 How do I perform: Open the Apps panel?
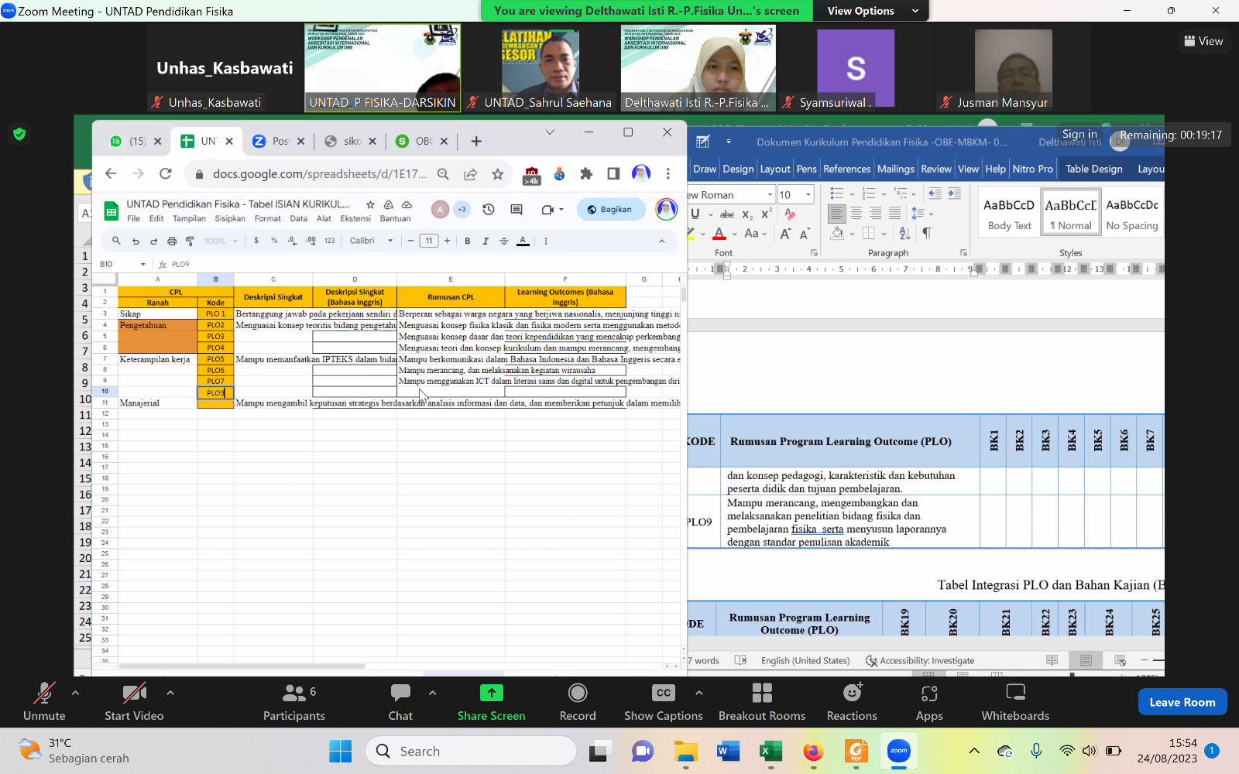pos(929,701)
